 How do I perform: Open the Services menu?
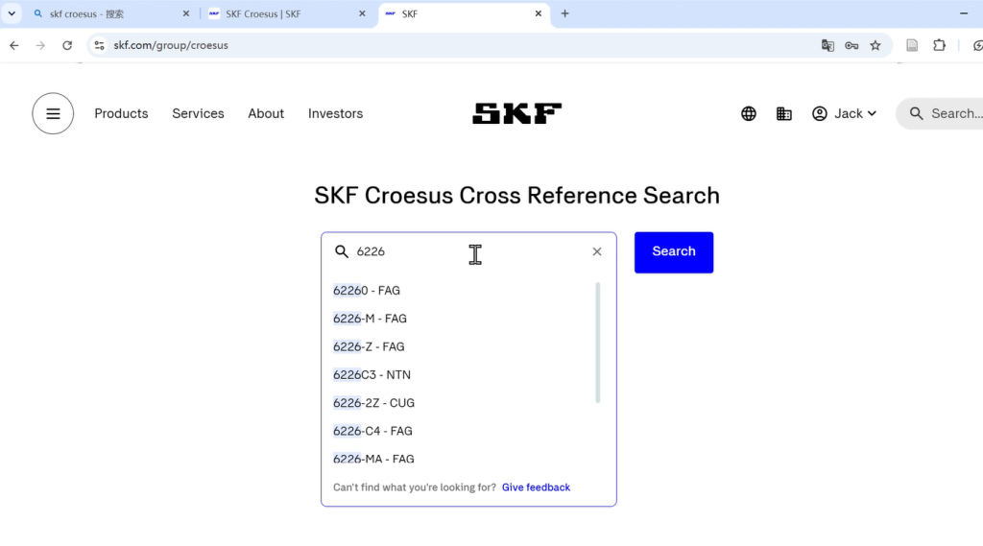(198, 113)
